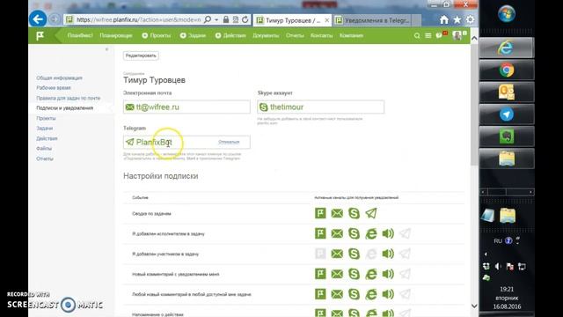Open «Общая информация» in sidebar
The width and height of the screenshot is (563, 317).
(59, 77)
